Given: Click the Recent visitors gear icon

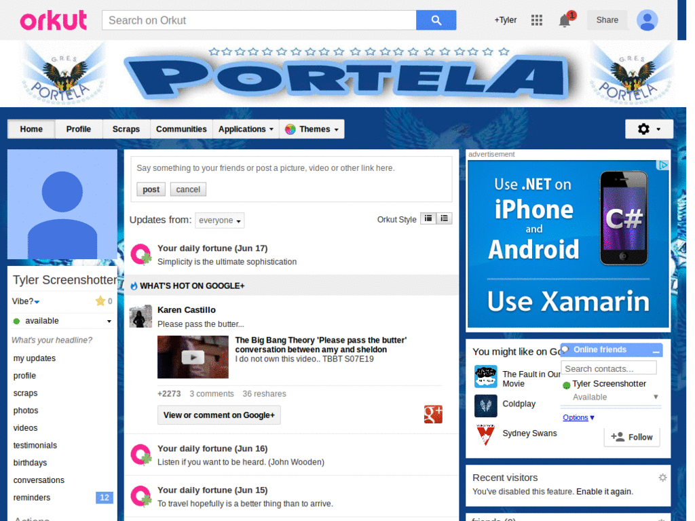Looking at the screenshot, I should tap(662, 477).
